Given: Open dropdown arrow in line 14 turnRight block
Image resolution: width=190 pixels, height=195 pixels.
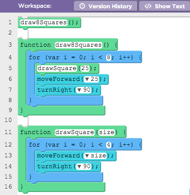Looking at the screenshot, I should pyautogui.click(x=79, y=166).
